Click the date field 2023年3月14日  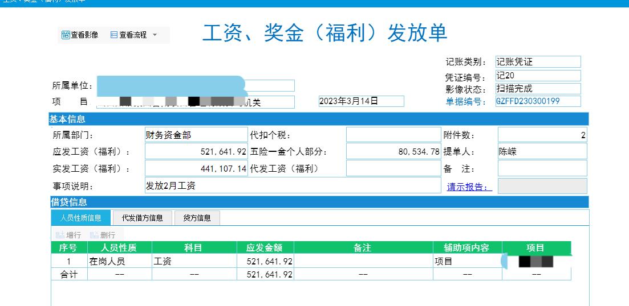point(360,101)
